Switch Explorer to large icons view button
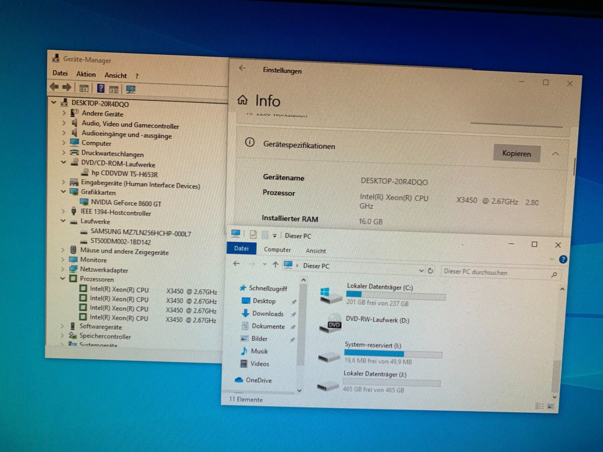The width and height of the screenshot is (603, 452). tap(550, 406)
